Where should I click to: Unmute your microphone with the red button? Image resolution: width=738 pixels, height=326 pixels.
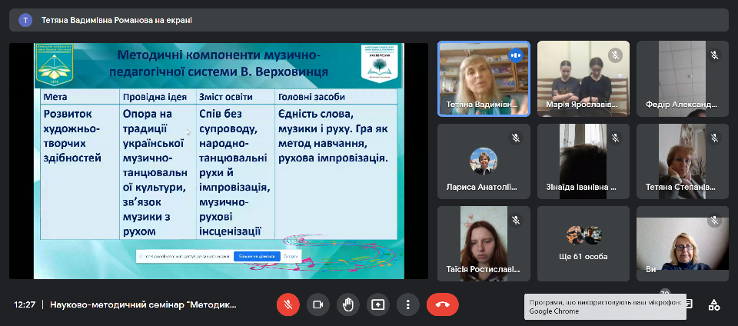click(288, 304)
